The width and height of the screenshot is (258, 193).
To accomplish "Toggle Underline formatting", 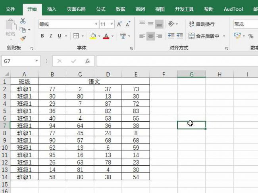I will 60,36.
